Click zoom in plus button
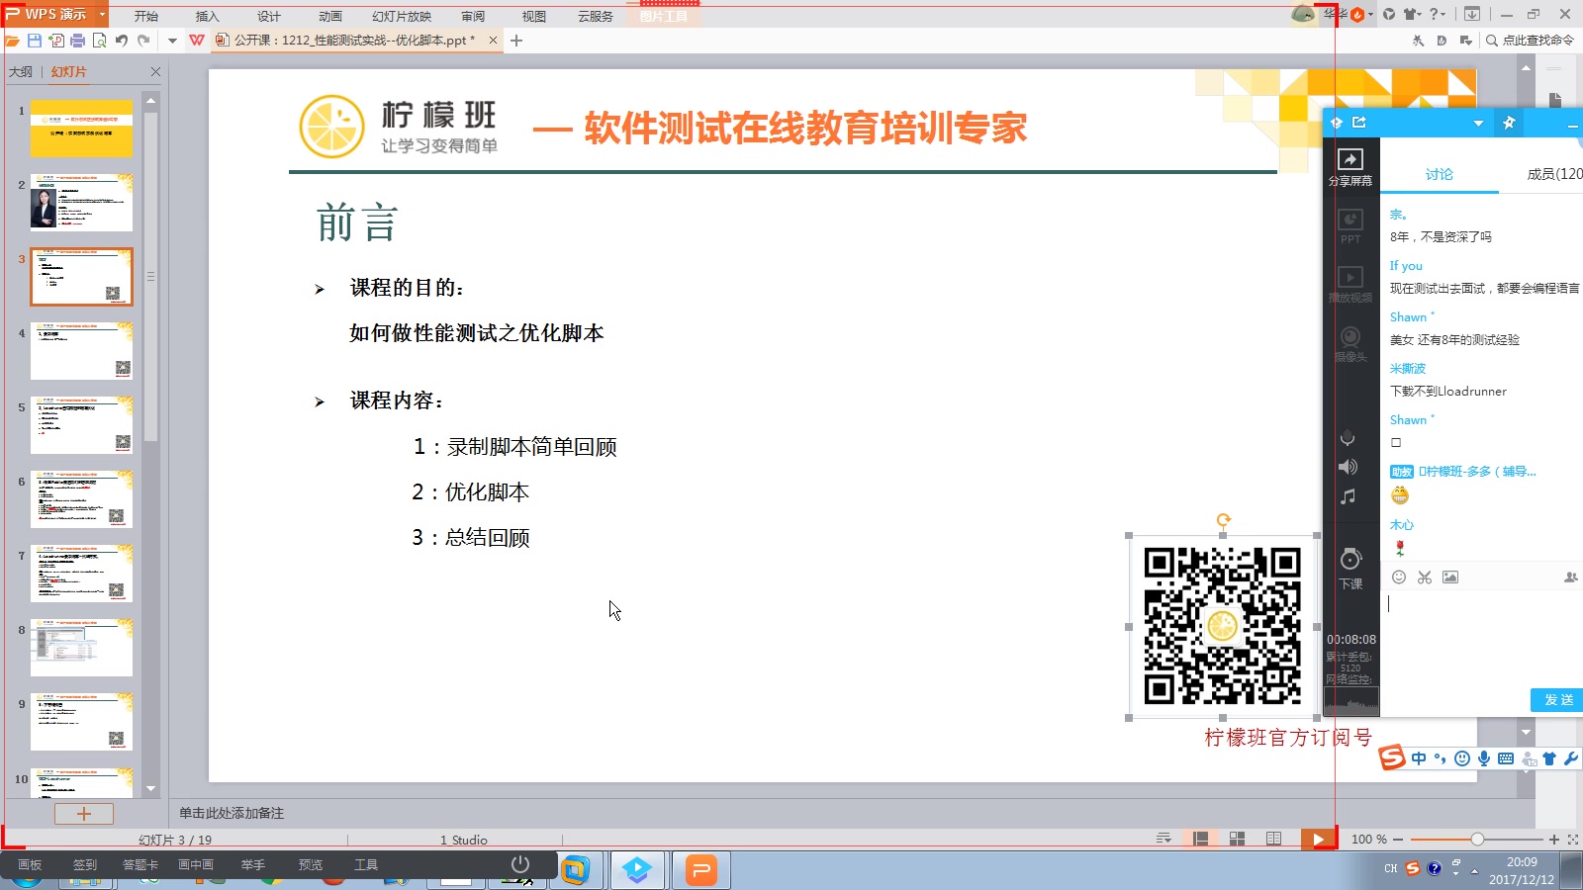Image resolution: width=1583 pixels, height=890 pixels. pos(1554,840)
